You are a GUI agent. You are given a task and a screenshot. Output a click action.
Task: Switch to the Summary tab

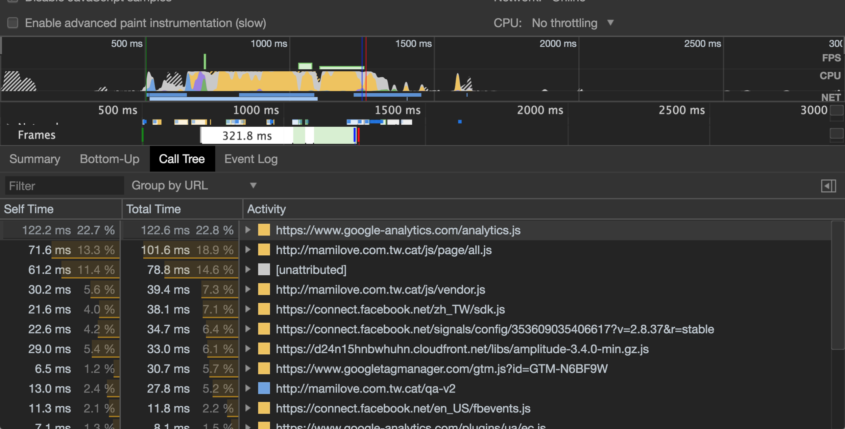click(35, 159)
